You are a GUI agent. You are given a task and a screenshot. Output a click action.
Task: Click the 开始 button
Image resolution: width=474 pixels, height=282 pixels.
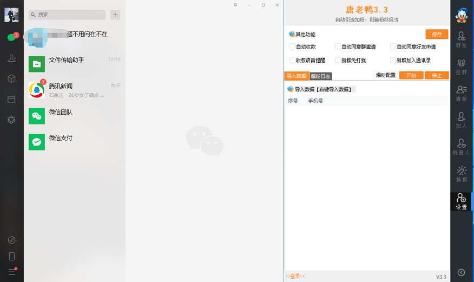pyautogui.click(x=411, y=75)
